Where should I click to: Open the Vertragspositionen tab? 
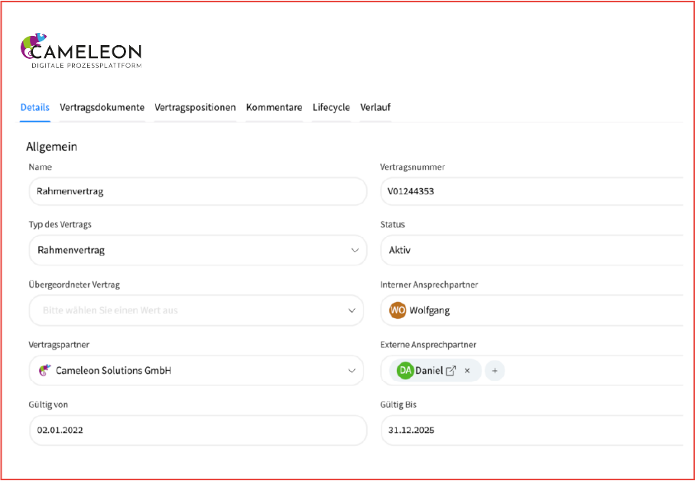(x=195, y=108)
